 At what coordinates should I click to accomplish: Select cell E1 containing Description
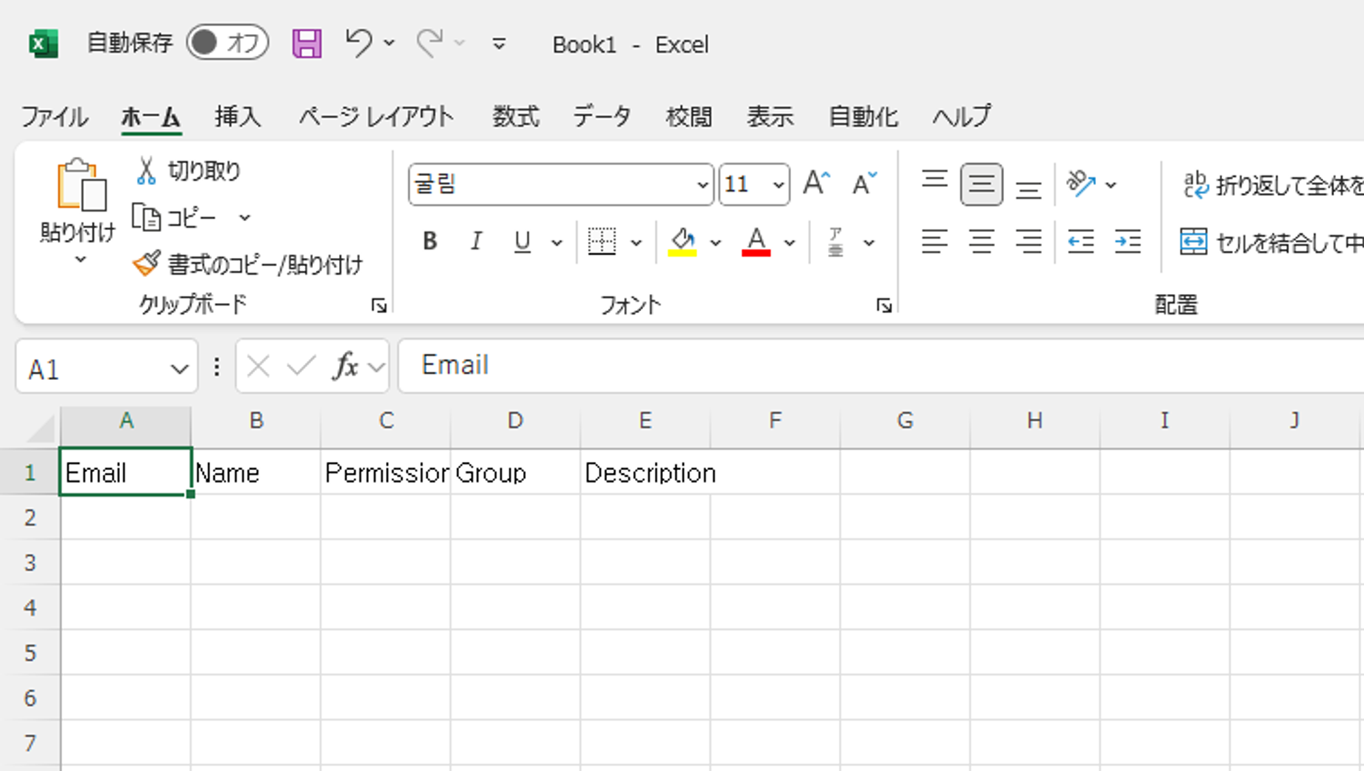[x=644, y=472]
